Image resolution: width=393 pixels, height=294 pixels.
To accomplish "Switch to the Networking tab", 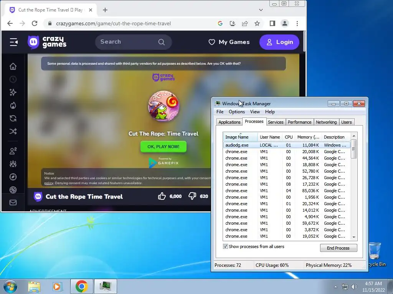I will (x=326, y=122).
